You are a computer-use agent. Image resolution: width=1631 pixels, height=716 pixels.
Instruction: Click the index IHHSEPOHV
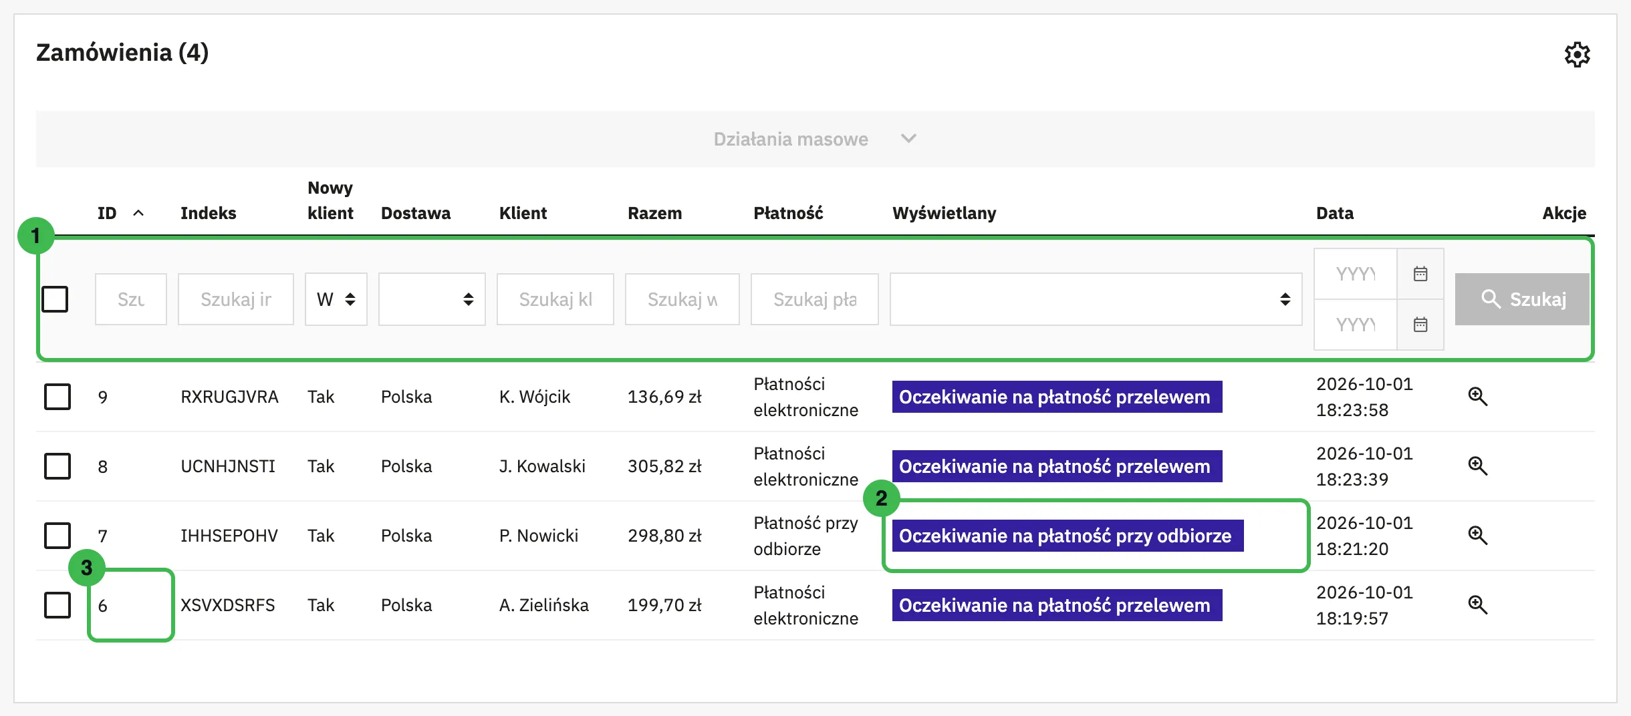pos(229,536)
